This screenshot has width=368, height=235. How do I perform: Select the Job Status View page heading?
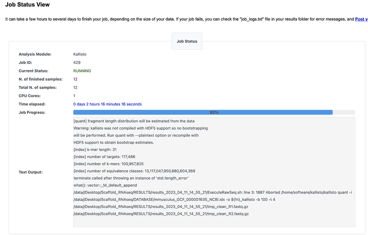(x=27, y=5)
